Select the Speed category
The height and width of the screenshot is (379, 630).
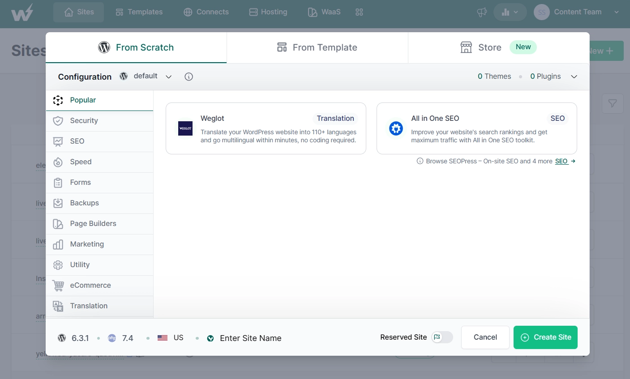point(99,162)
